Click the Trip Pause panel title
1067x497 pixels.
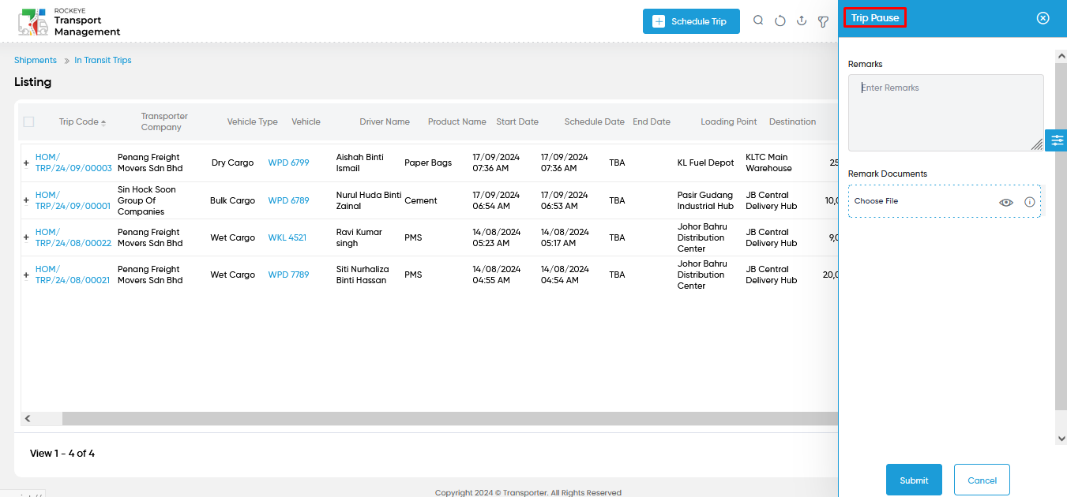click(875, 17)
